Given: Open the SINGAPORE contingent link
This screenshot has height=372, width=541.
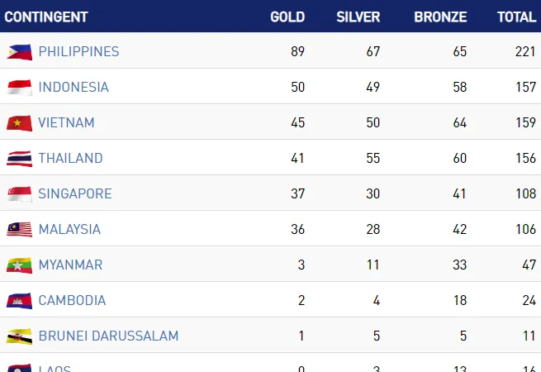Looking at the screenshot, I should [75, 193].
